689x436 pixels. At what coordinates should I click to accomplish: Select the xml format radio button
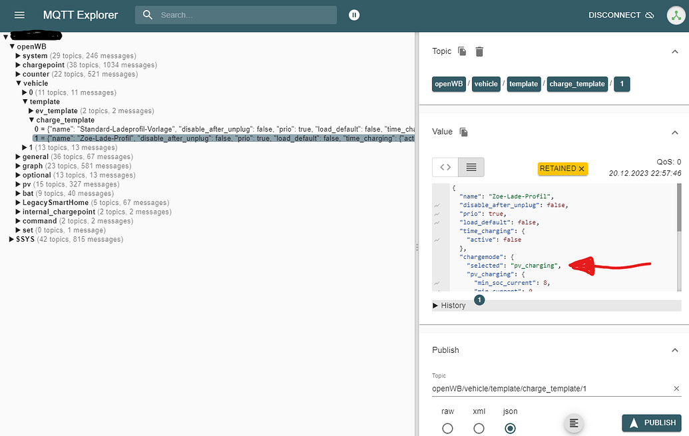tap(479, 428)
